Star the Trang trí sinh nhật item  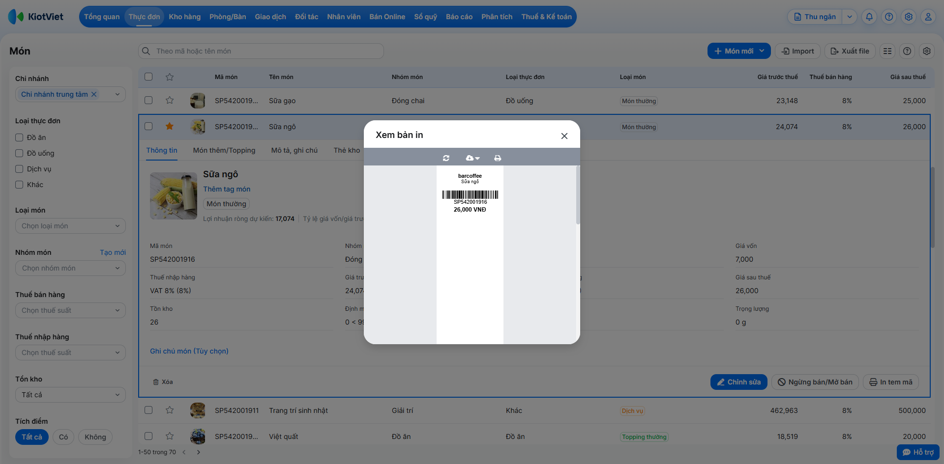point(170,410)
